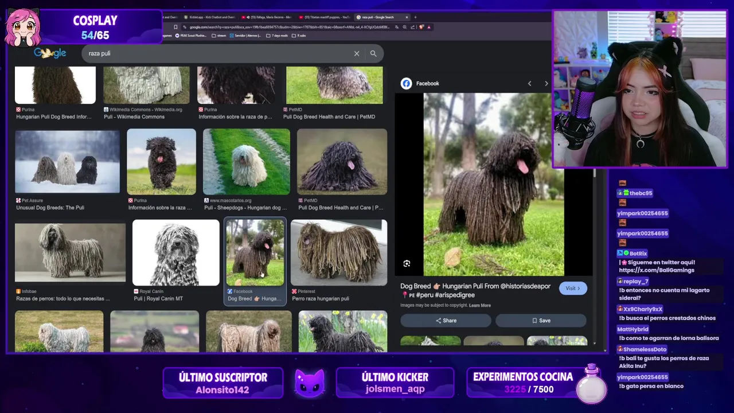Open Pinterest 'Perro raza hungarian puli' image
Image resolution: width=734 pixels, height=413 pixels.
pyautogui.click(x=339, y=252)
